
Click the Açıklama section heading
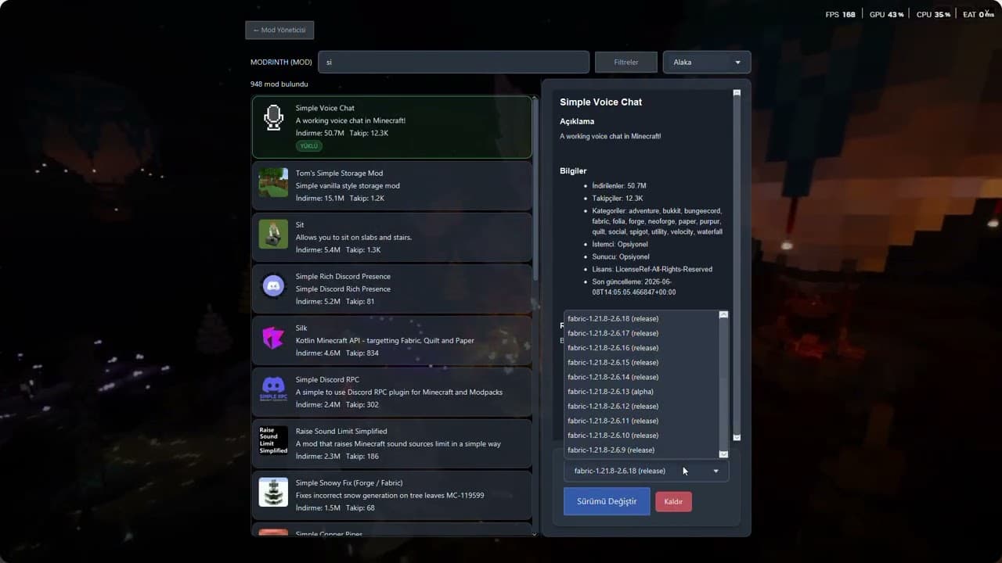577,121
